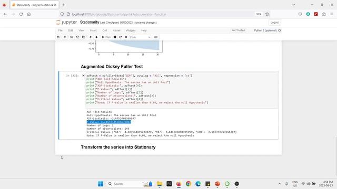Screen dimensions: 337x189
Task: Click the Augmented Dickey Fuller Test heading
Action: [112, 67]
